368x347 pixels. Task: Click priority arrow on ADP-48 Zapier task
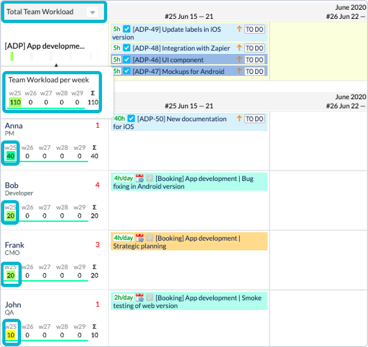239,48
